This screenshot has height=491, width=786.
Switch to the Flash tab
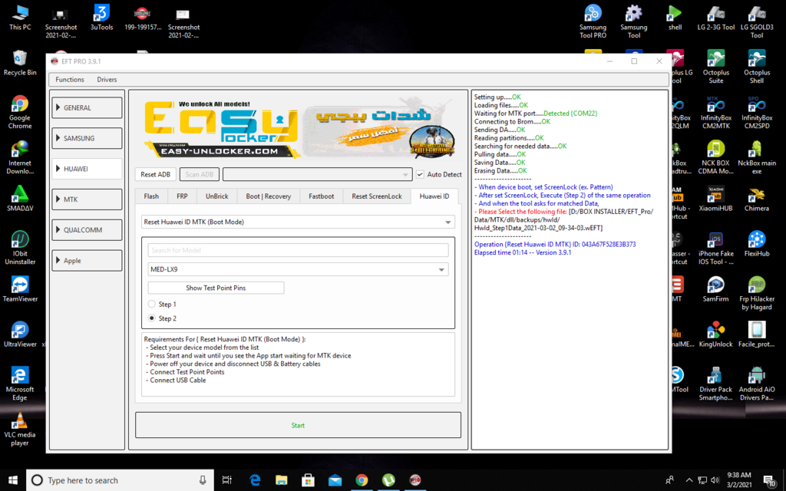(151, 196)
